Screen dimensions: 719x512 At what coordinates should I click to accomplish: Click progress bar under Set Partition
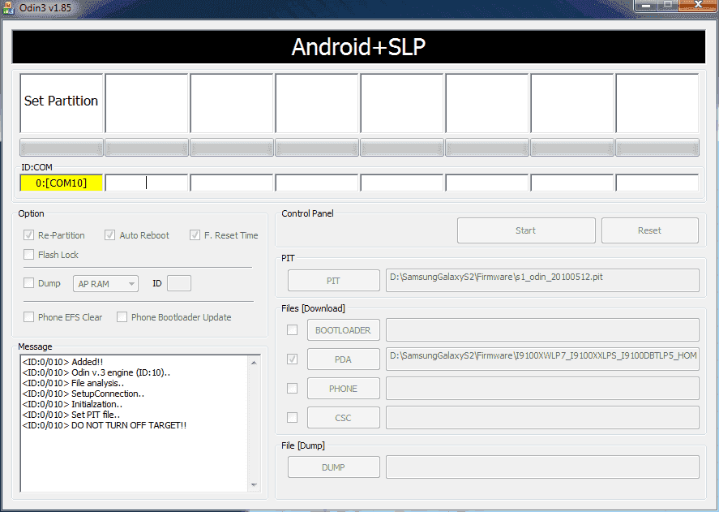(x=62, y=148)
